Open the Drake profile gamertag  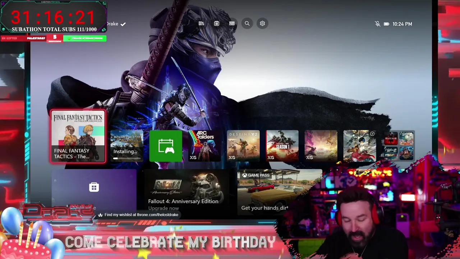click(x=116, y=24)
